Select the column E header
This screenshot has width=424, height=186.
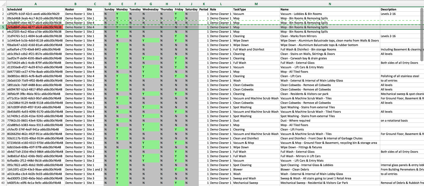(122, 4)
